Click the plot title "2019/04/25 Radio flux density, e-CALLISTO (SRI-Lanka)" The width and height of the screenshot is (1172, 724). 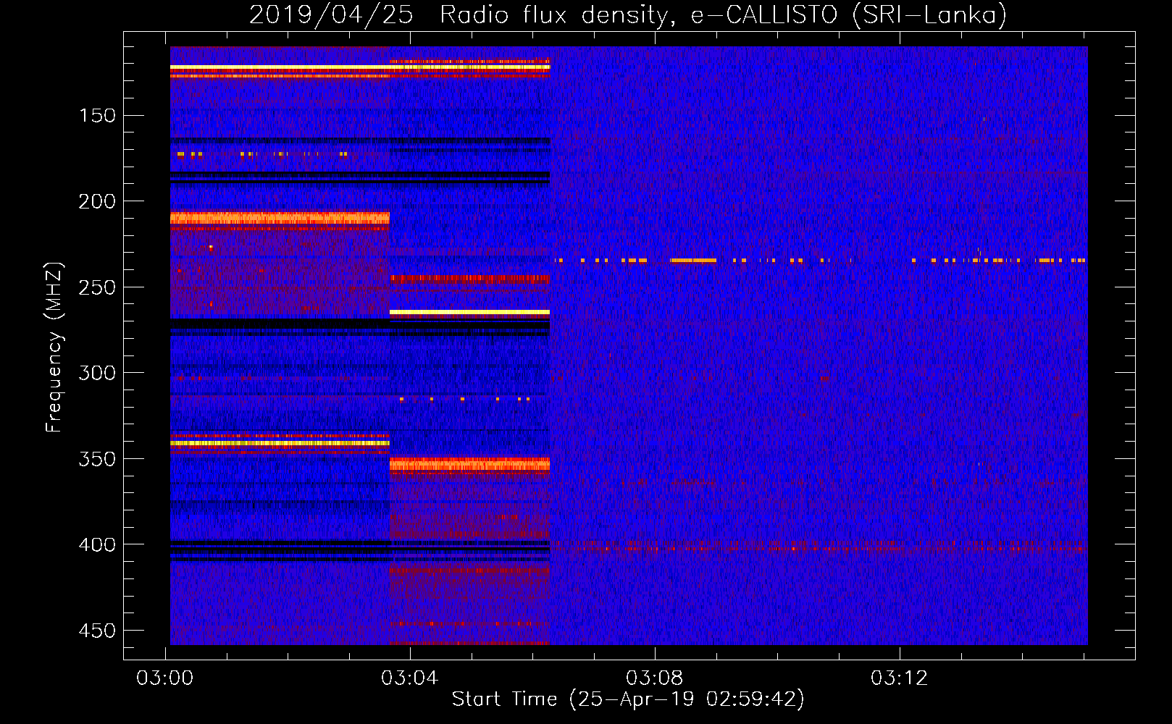[628, 15]
